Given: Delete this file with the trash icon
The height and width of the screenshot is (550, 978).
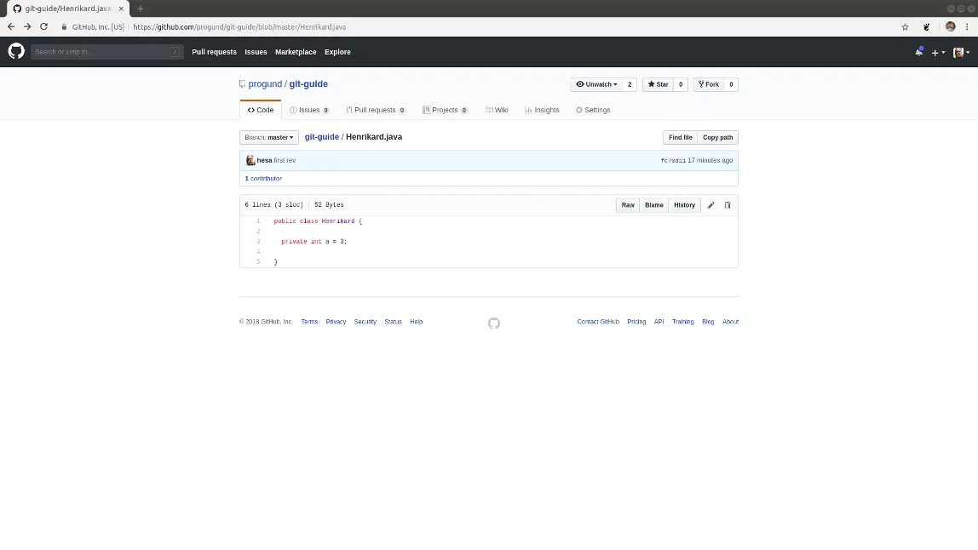Looking at the screenshot, I should (728, 205).
